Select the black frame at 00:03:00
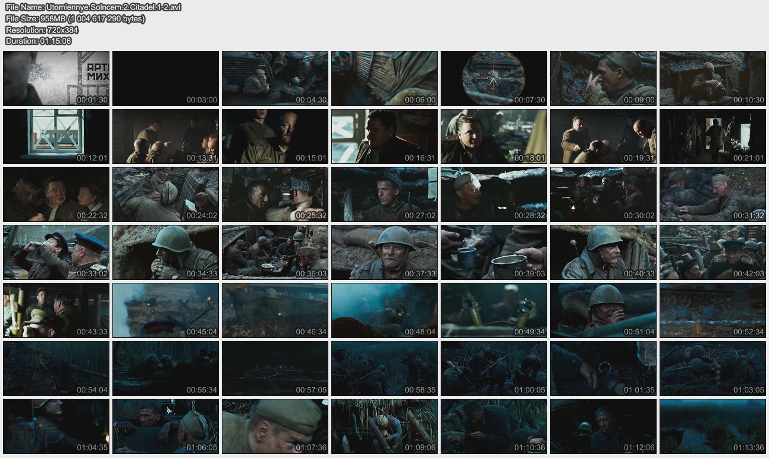 tap(166, 78)
